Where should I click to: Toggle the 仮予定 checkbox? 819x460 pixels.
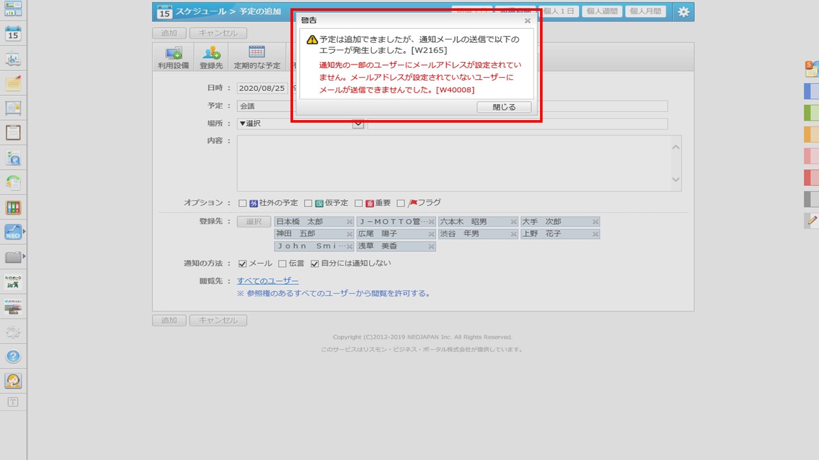(308, 203)
